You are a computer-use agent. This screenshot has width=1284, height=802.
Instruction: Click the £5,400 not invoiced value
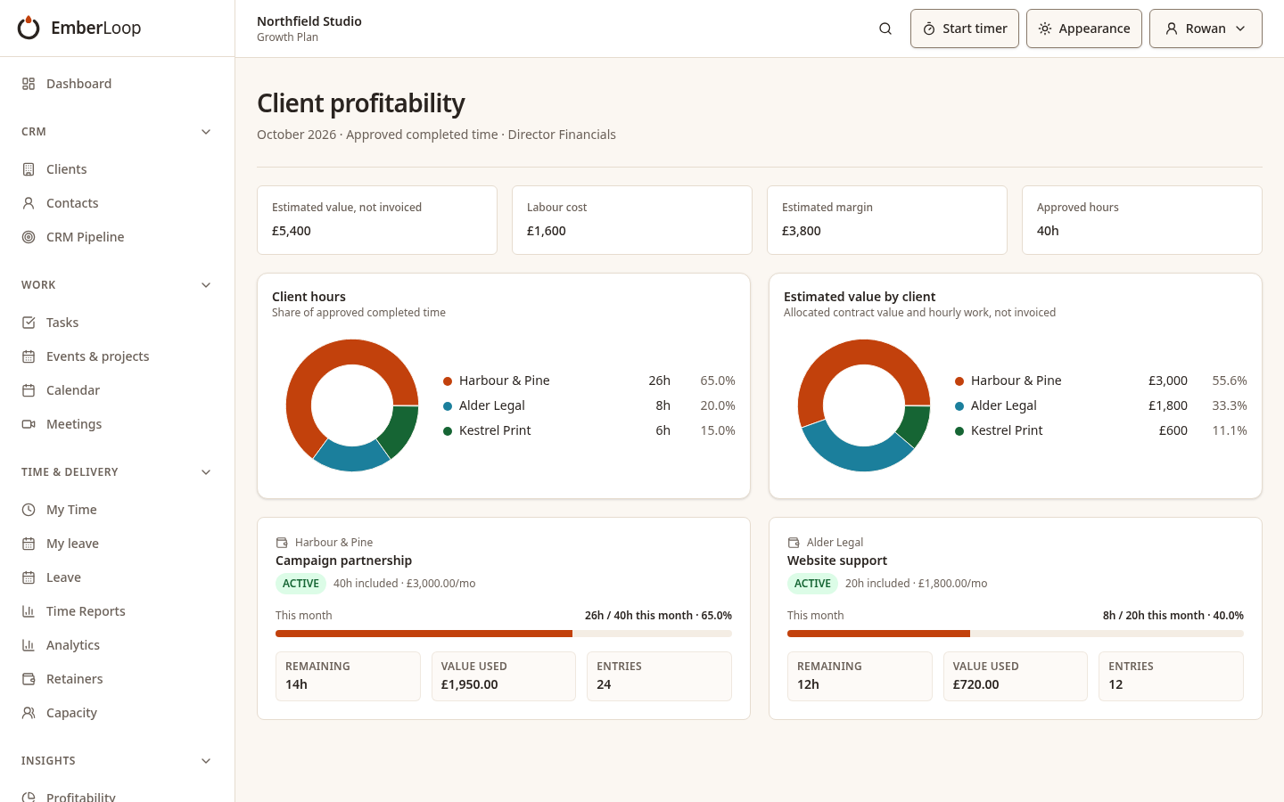[292, 231]
